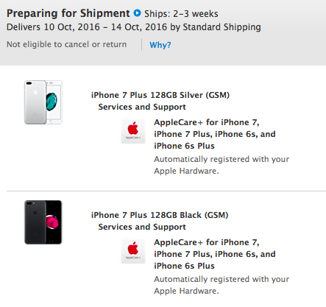Click the Delivers 10 Oct – 14 Oct line
Viewport: 326px width, 307px height.
click(x=134, y=27)
